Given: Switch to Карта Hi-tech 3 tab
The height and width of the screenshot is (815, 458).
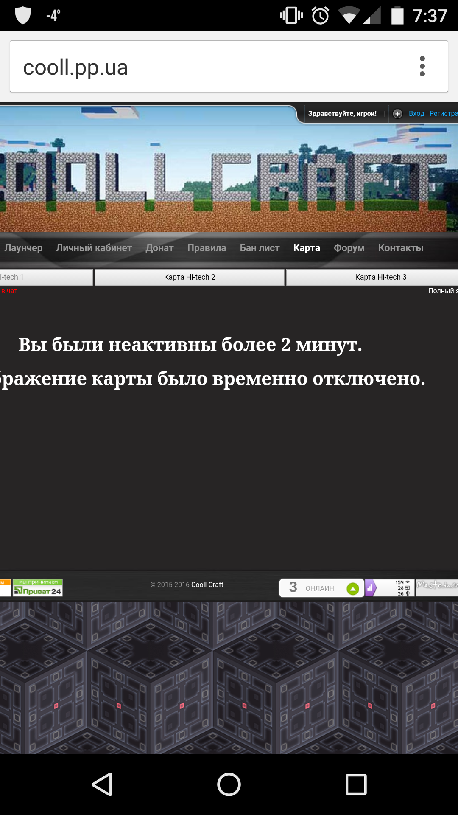Looking at the screenshot, I should click(x=380, y=277).
